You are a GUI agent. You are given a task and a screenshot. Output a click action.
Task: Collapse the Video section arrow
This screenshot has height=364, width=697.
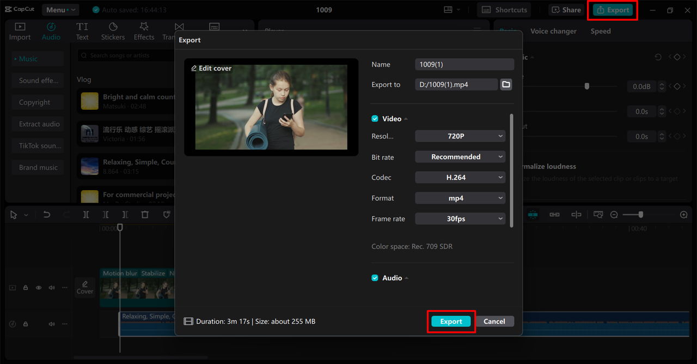coord(406,119)
